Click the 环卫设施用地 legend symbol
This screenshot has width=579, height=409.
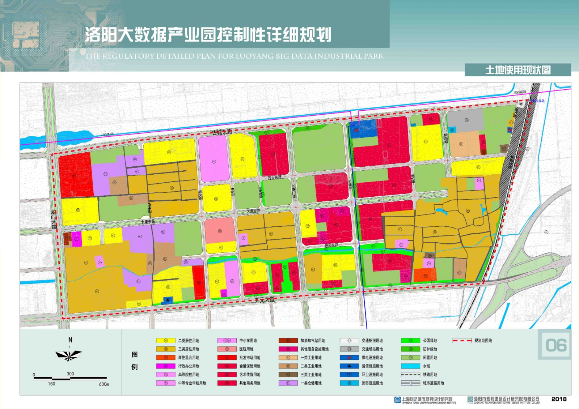coord(349,375)
